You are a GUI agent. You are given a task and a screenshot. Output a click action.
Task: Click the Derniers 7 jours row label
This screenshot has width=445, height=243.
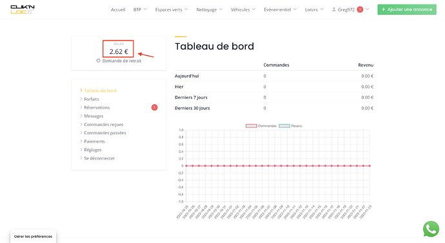(191, 98)
